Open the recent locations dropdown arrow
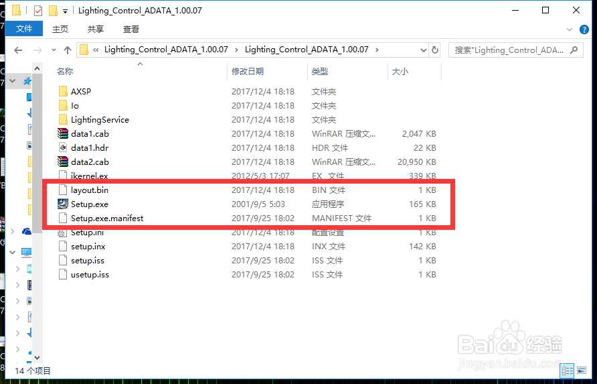The width and height of the screenshot is (597, 384). [54, 50]
